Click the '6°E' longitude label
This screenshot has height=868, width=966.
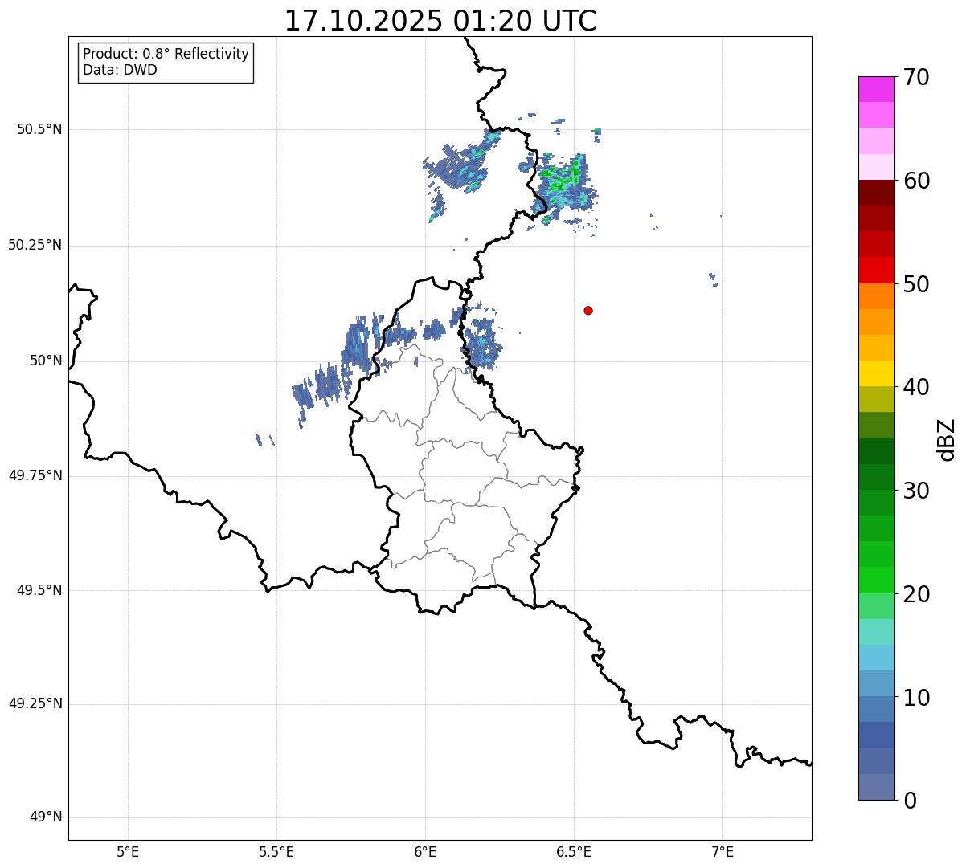point(425,851)
